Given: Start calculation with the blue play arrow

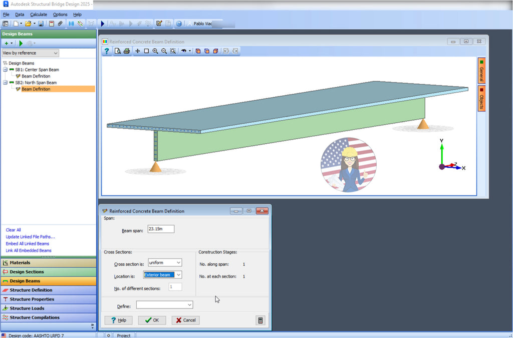Looking at the screenshot, I should (x=102, y=23).
